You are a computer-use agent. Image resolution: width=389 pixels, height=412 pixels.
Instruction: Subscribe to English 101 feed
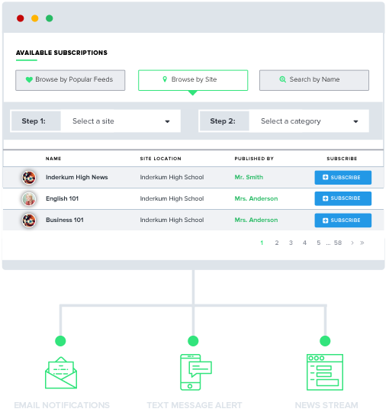point(343,198)
